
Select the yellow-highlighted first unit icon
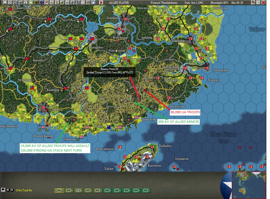59,191
